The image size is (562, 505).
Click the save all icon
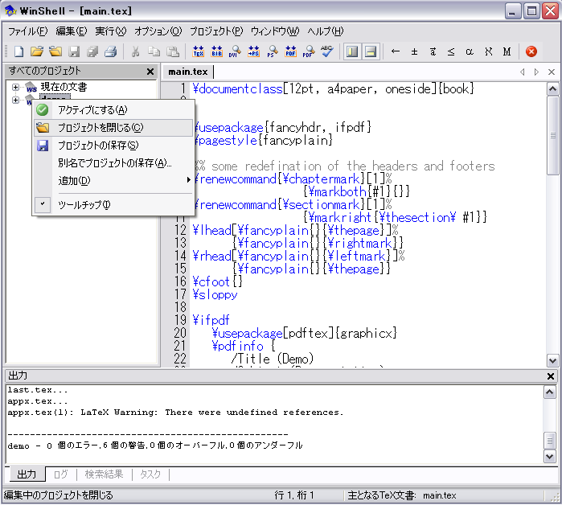click(92, 51)
